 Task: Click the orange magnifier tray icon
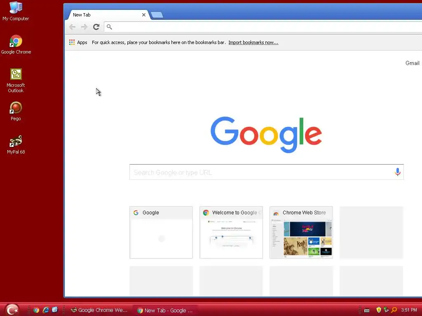394,310
